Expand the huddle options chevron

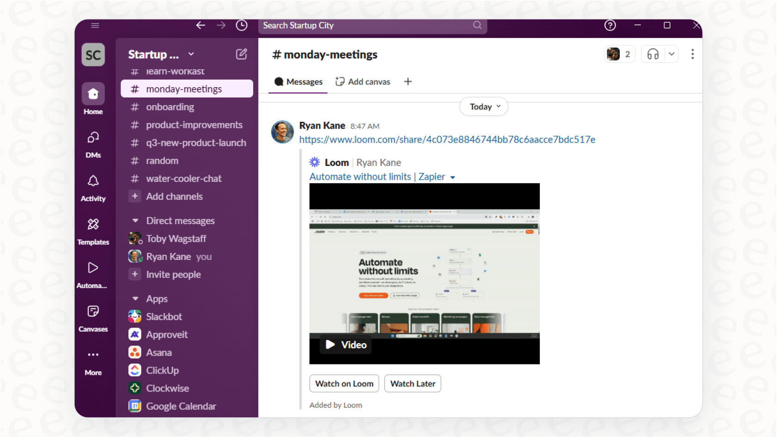click(x=671, y=54)
